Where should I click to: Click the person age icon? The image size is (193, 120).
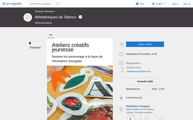[x=121, y=98]
